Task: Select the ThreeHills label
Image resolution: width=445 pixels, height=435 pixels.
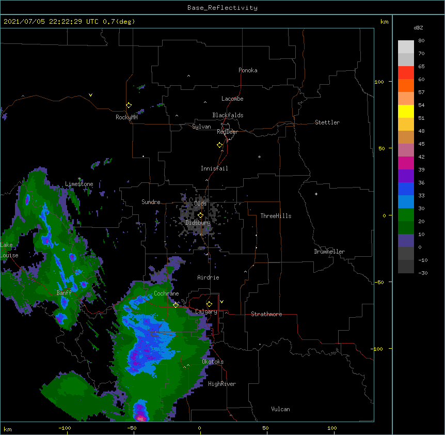Action: [276, 216]
